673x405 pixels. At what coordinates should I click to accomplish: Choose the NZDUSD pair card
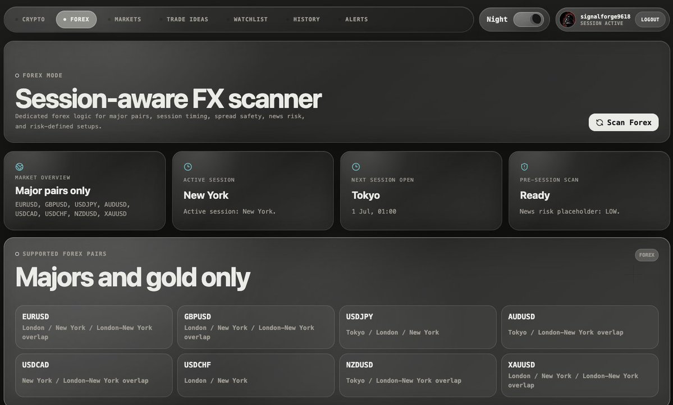[x=418, y=375]
